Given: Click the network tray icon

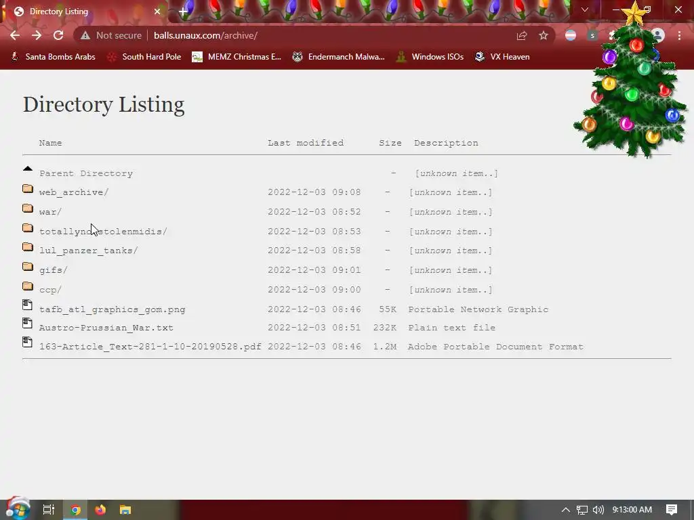Looking at the screenshot, I should coord(582,510).
